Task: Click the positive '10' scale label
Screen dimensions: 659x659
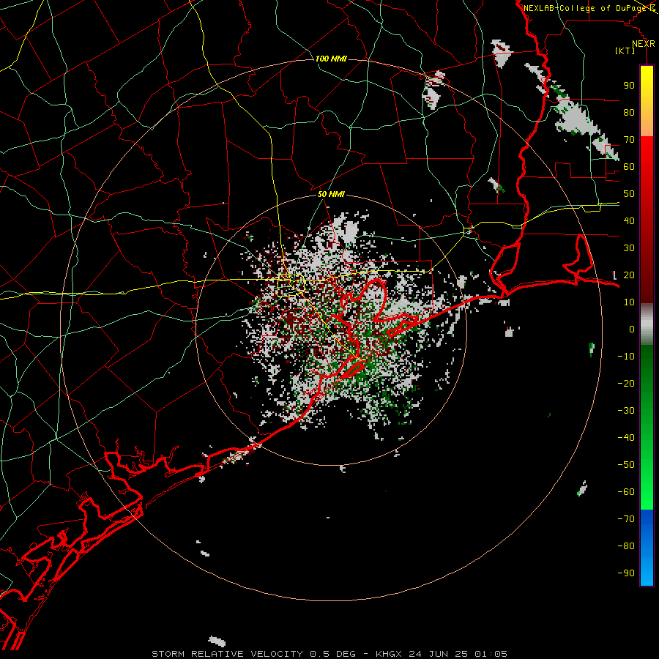Action: (x=629, y=302)
